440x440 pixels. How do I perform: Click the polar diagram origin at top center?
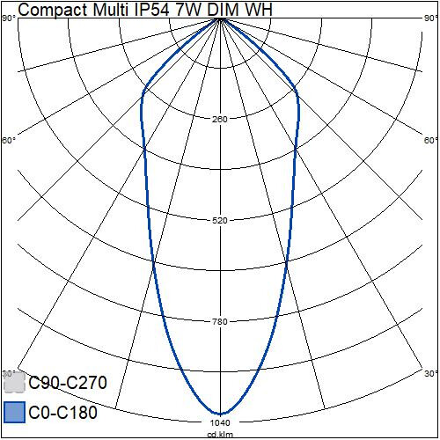(220, 18)
